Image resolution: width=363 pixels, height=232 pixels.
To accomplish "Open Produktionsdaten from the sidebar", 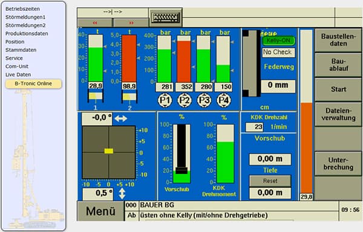I will pyautogui.click(x=27, y=33).
